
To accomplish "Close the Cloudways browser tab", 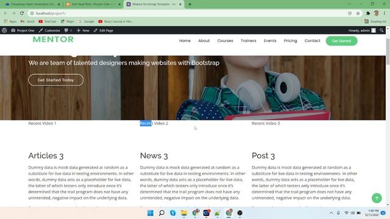I will tap(58, 4).
